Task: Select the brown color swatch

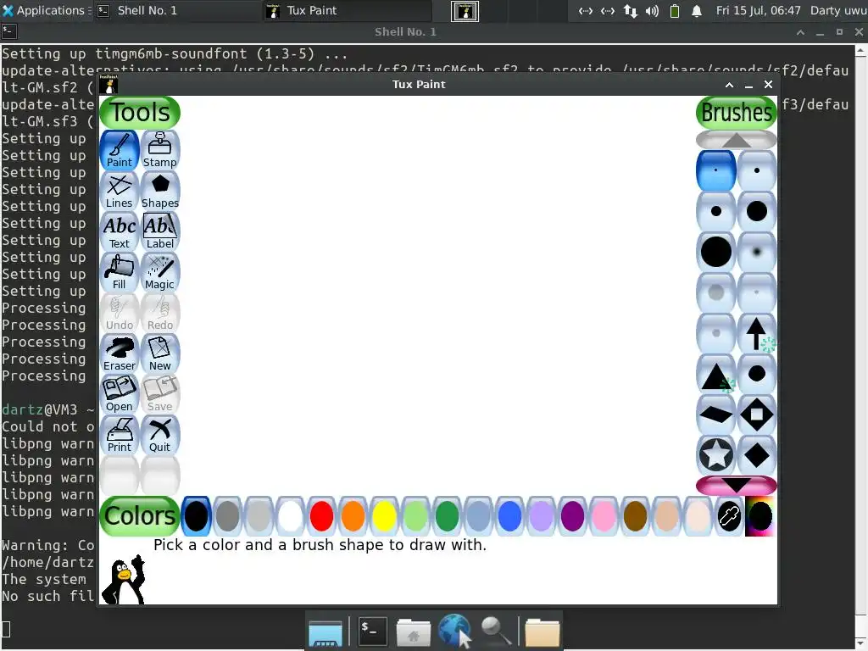Action: pyautogui.click(x=635, y=516)
